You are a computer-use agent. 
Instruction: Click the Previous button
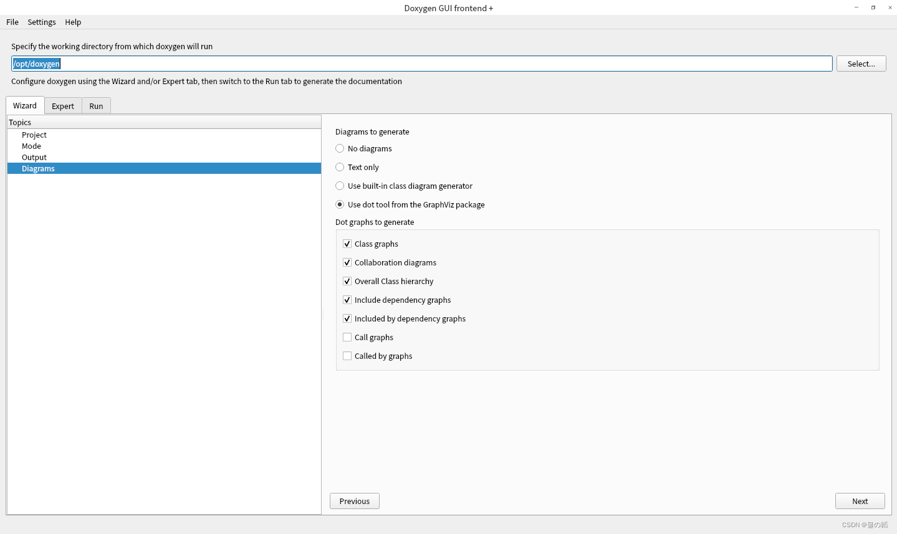click(355, 501)
